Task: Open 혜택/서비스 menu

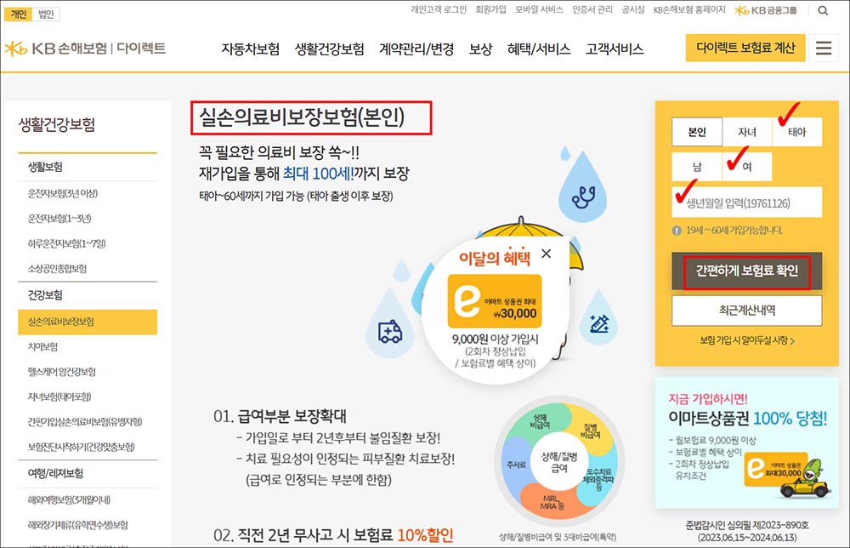Action: 539,49
